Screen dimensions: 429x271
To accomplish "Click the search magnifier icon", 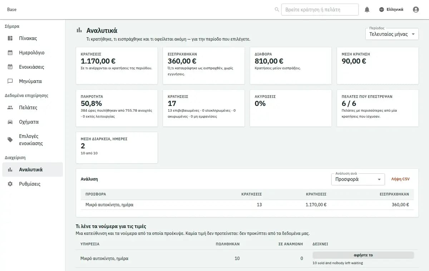I will tap(277, 10).
